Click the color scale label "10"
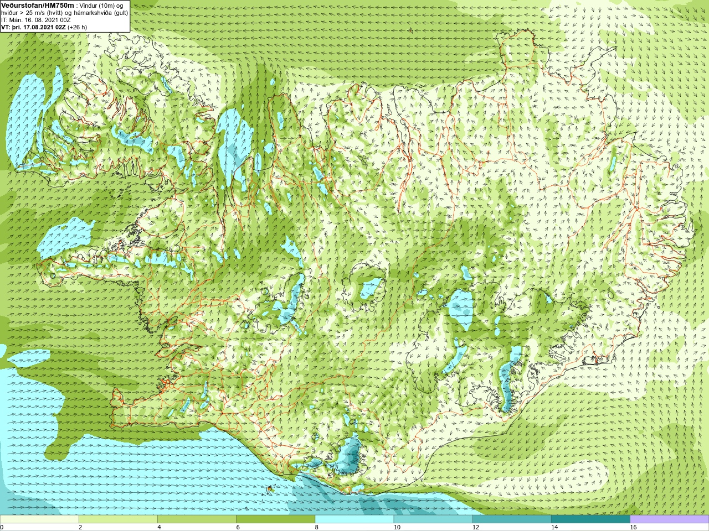Screen dimensions: 709x531 (x=397, y=527)
